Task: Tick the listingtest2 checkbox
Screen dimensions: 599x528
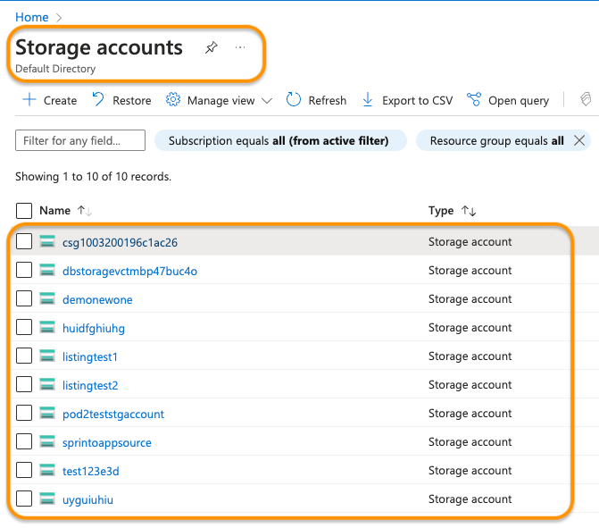Action: [x=24, y=385]
